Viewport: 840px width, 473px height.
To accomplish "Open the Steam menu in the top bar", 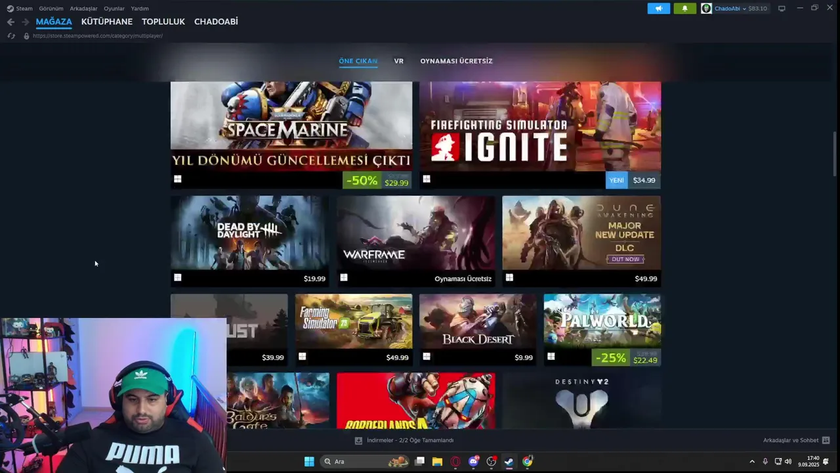I will coord(20,9).
